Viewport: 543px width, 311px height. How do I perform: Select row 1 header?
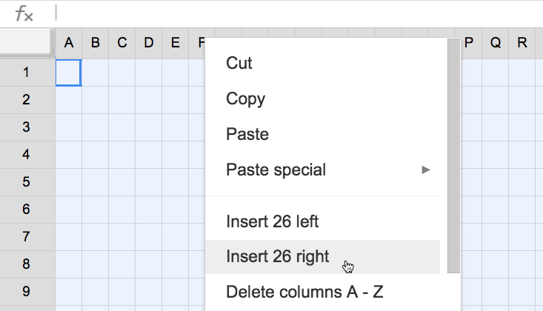coord(27,73)
